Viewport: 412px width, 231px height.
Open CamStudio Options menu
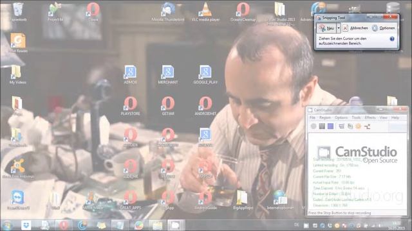(x=341, y=117)
